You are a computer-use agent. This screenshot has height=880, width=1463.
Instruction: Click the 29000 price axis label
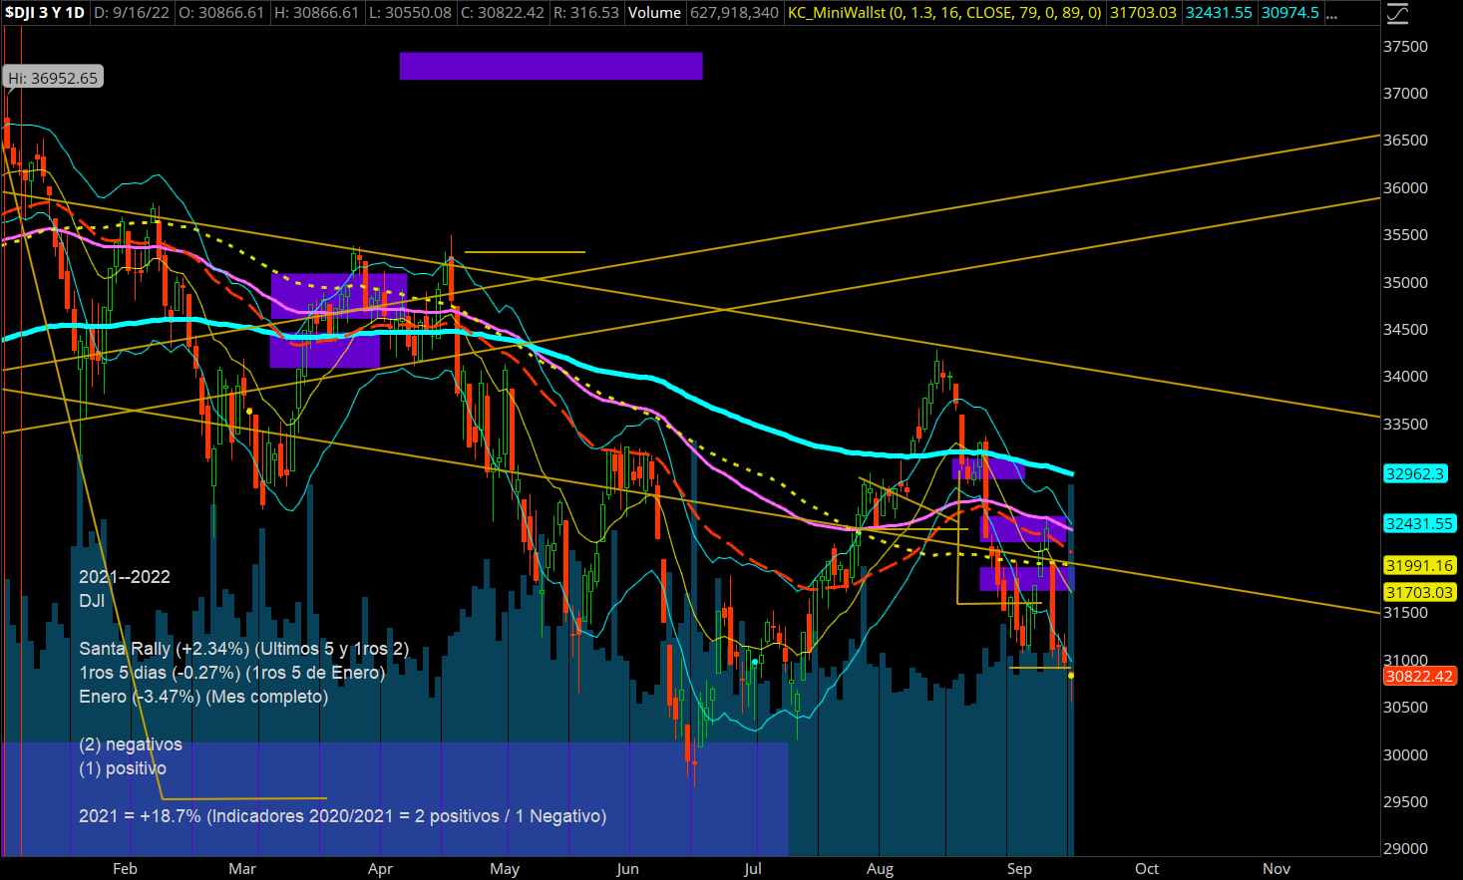pos(1405,849)
